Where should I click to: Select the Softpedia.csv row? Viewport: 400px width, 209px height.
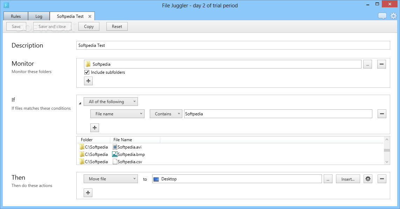[230, 161]
